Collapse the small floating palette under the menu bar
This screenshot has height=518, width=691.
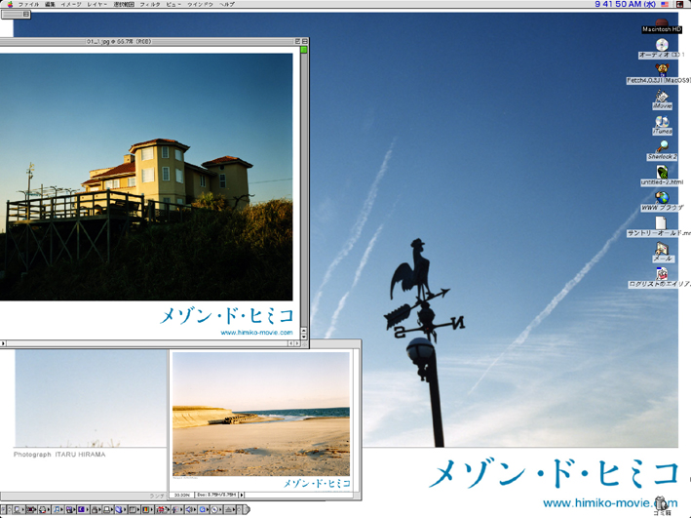(26, 14)
